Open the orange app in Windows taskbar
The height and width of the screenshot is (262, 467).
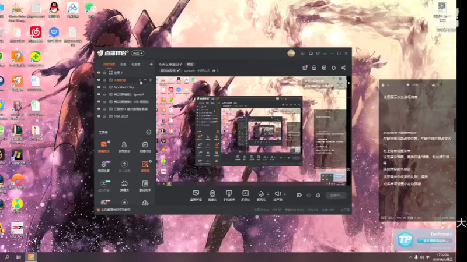(32, 257)
